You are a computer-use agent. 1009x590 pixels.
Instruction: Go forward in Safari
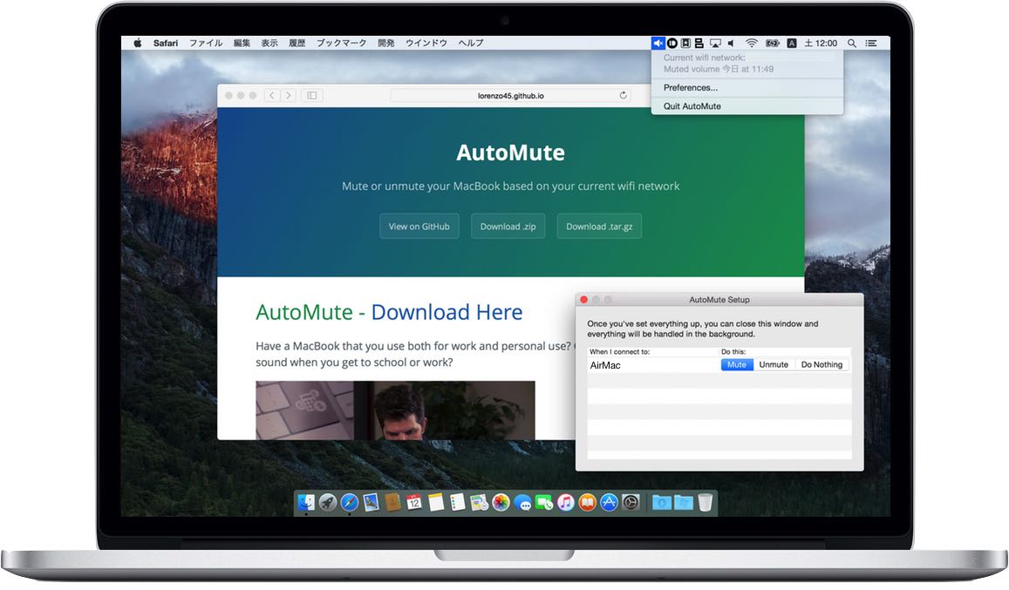289,95
